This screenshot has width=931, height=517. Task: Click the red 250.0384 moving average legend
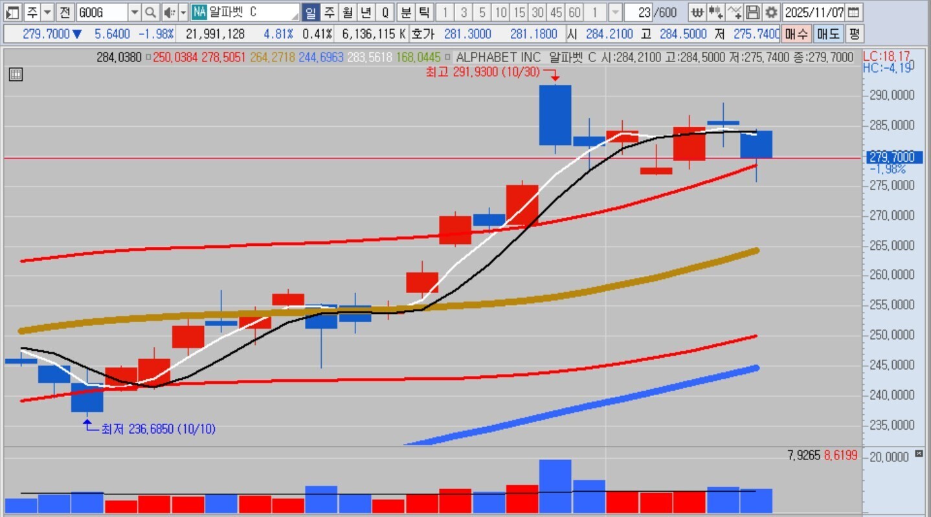click(175, 58)
